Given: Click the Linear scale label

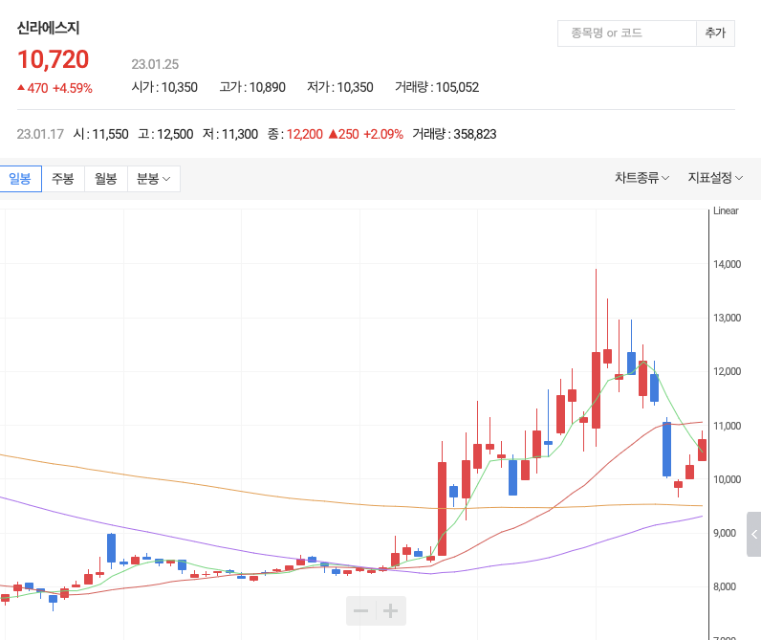Looking at the screenshot, I should (x=726, y=210).
